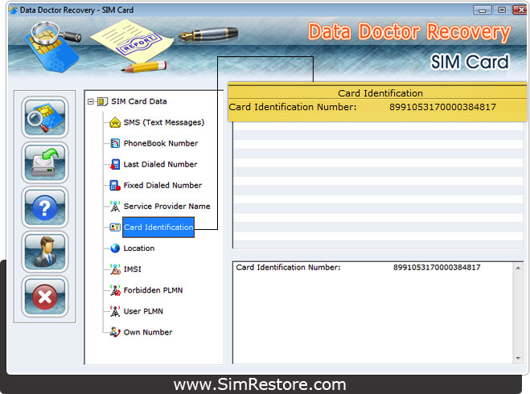Click the Own Number person icon
This screenshot has height=394, width=530.
point(115,332)
